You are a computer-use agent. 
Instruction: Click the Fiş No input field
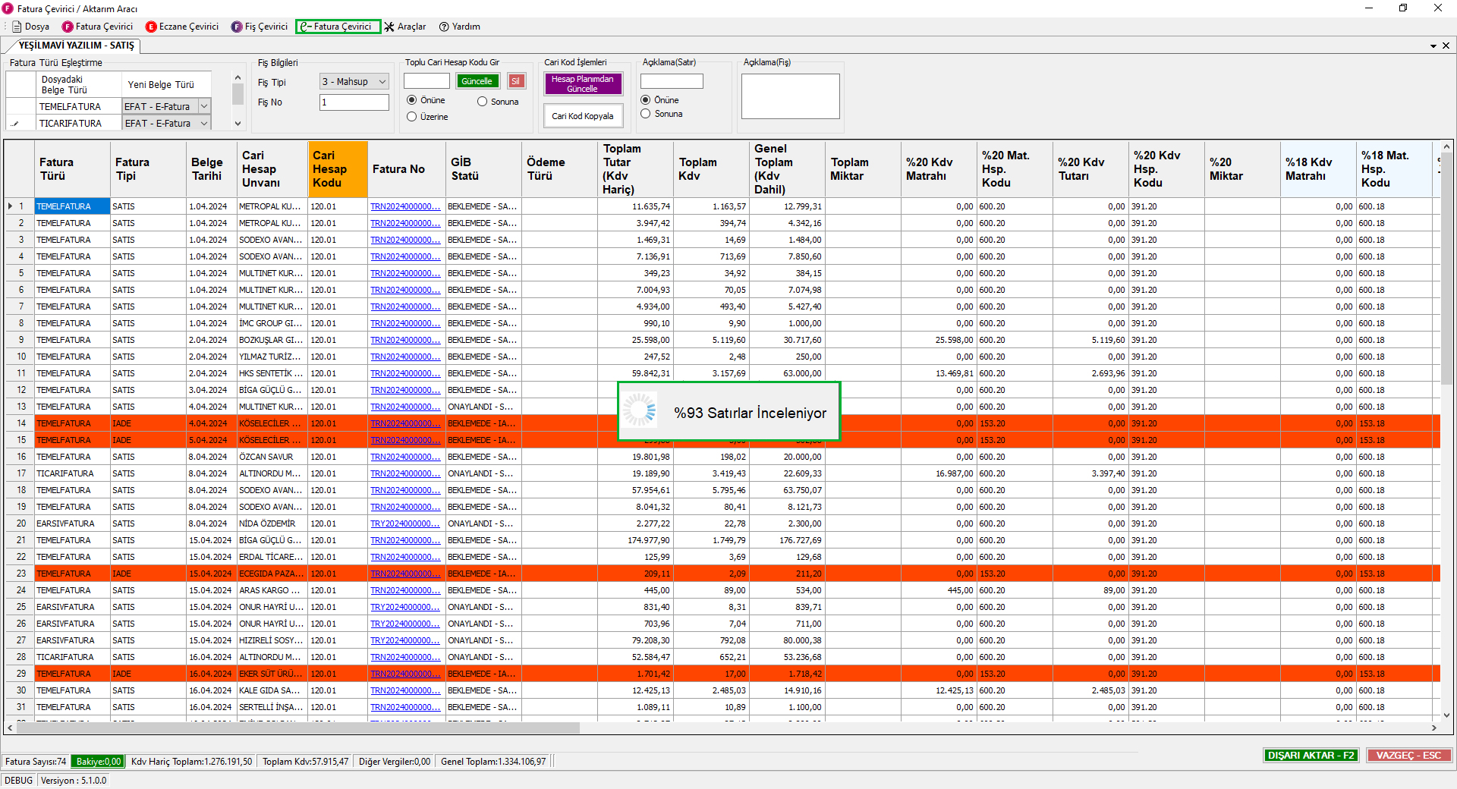click(354, 102)
